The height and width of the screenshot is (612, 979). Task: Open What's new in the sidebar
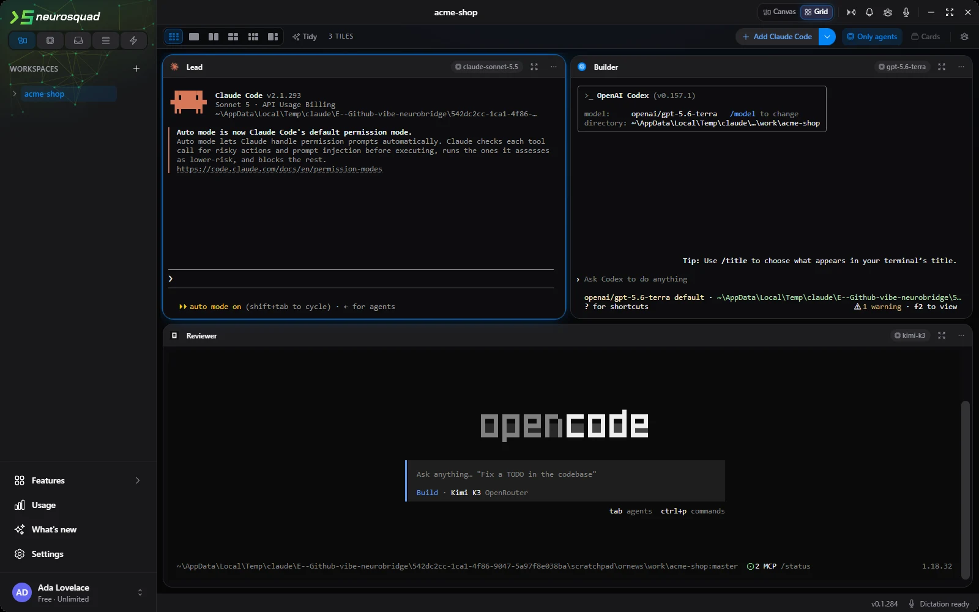[78, 529]
